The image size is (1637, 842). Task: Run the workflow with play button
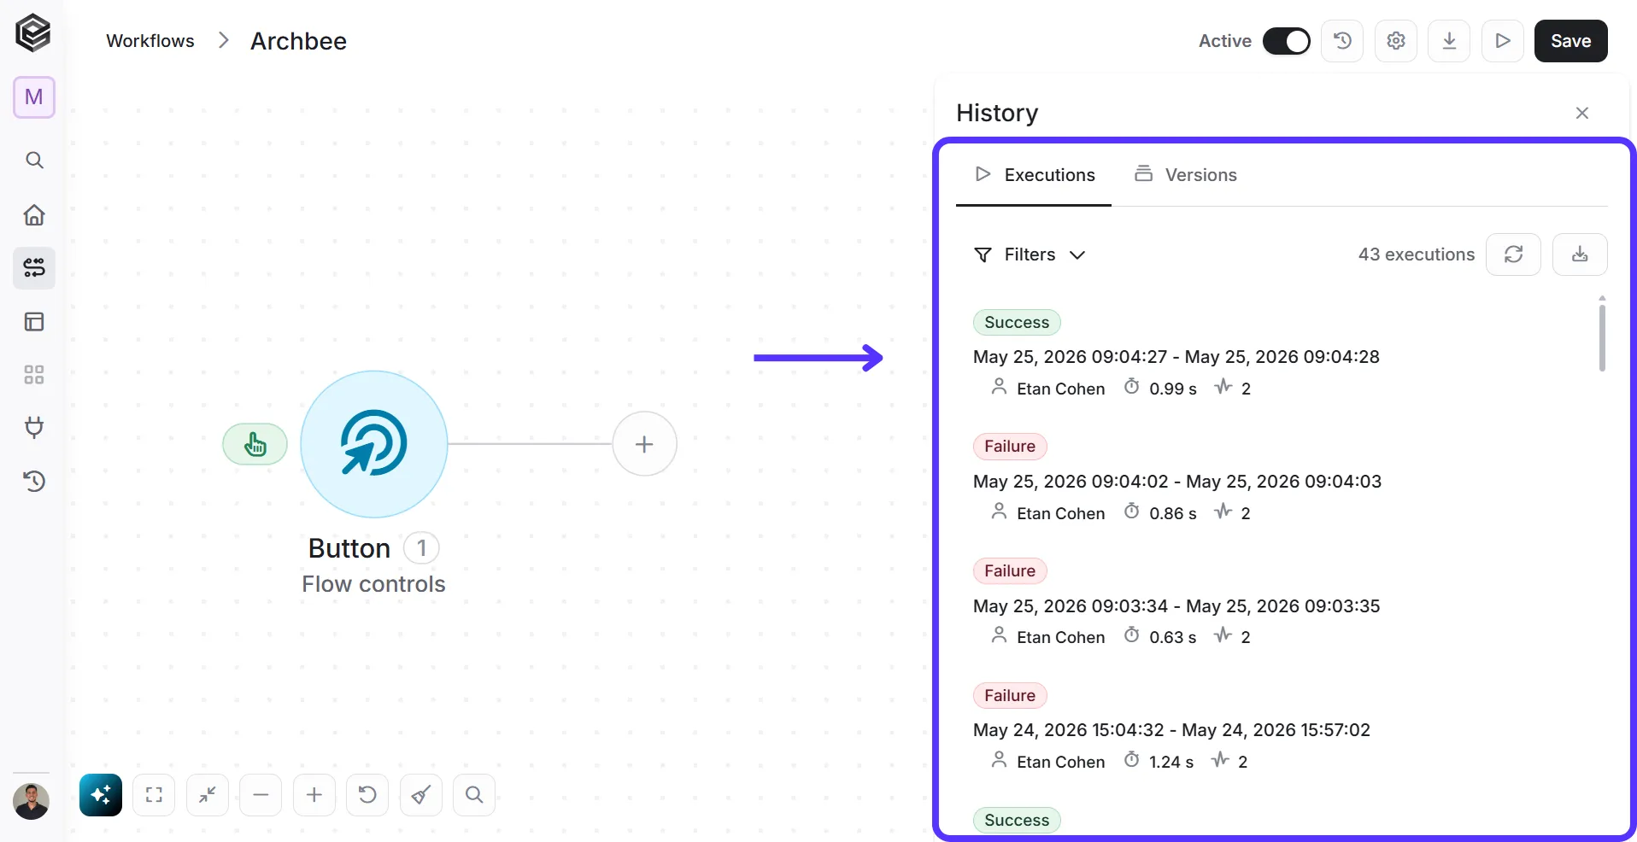pyautogui.click(x=1503, y=41)
